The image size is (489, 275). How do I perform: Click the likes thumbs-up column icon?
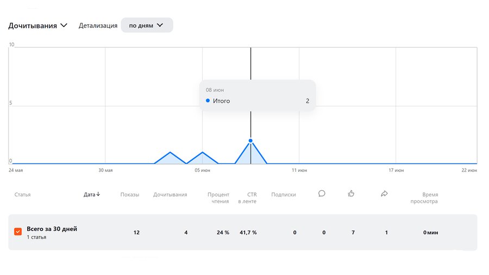point(351,193)
